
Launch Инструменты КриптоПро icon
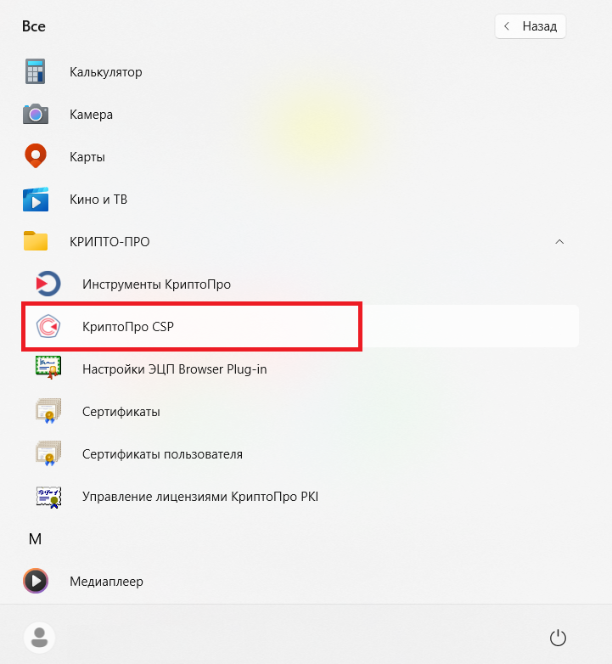[x=48, y=284]
